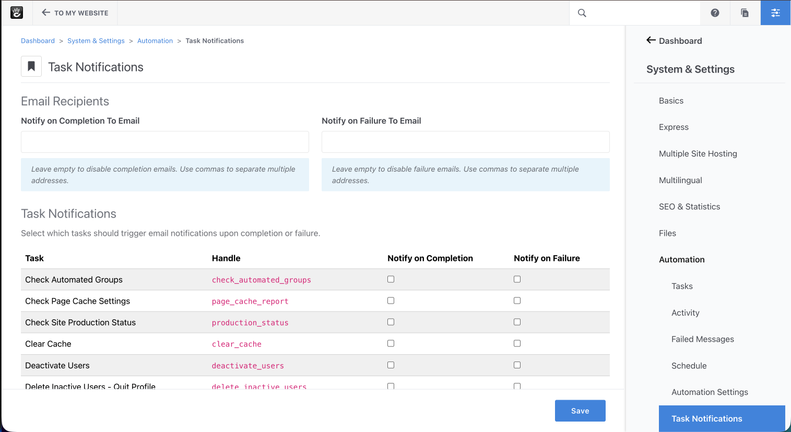This screenshot has width=791, height=432.
Task: Enable failure notification for Clear Cache
Action: 517,343
